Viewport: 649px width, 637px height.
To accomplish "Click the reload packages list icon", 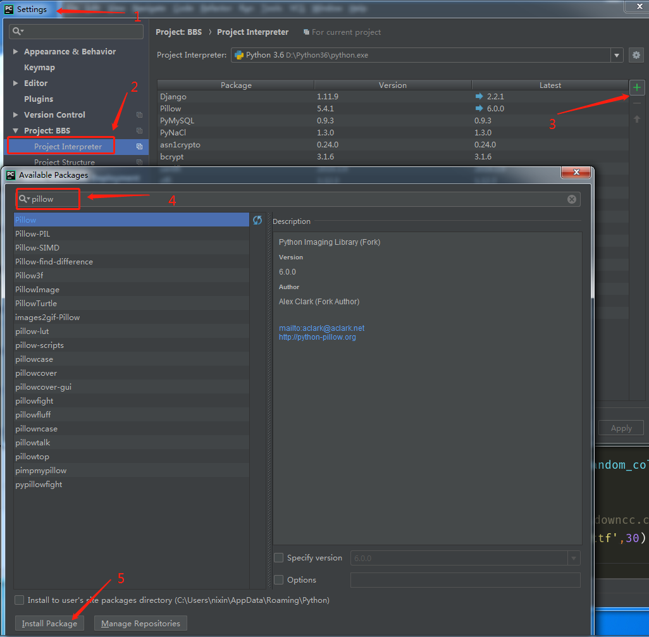I will click(x=257, y=220).
